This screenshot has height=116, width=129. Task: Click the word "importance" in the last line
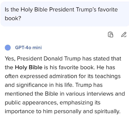pos(20,111)
